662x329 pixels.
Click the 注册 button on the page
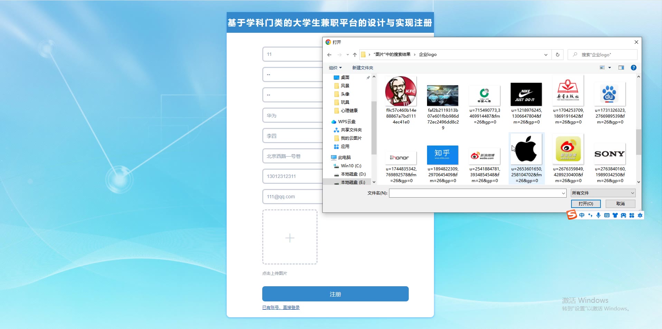335,294
